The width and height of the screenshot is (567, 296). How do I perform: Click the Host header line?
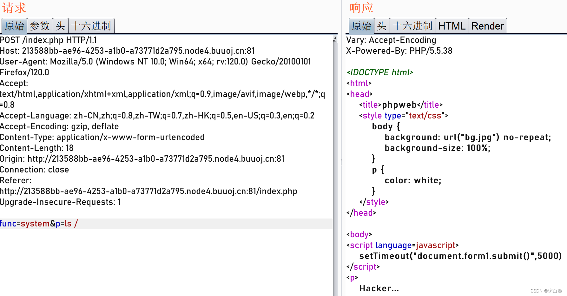tap(127, 50)
